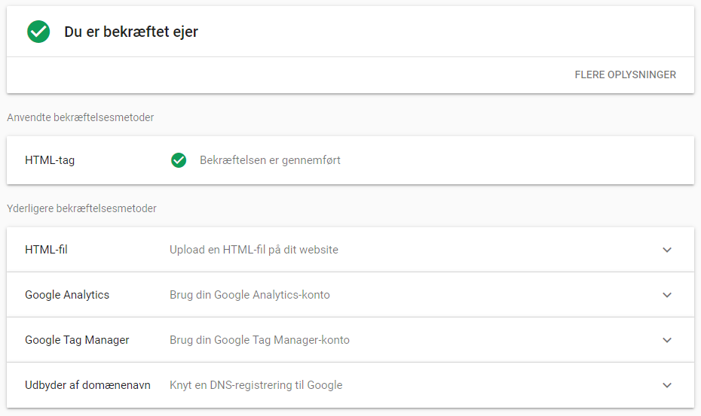Click 'Yderligere bekræftelsesmetoder' section heading
The height and width of the screenshot is (416, 701).
coord(82,208)
